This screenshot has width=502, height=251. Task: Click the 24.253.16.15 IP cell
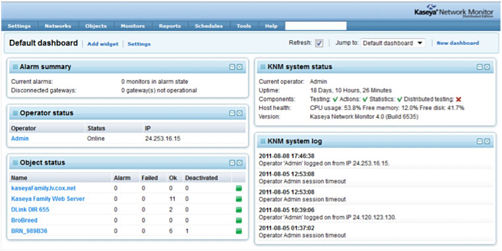(163, 138)
